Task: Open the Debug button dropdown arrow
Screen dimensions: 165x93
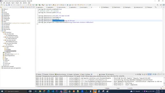Action: pos(35,5)
